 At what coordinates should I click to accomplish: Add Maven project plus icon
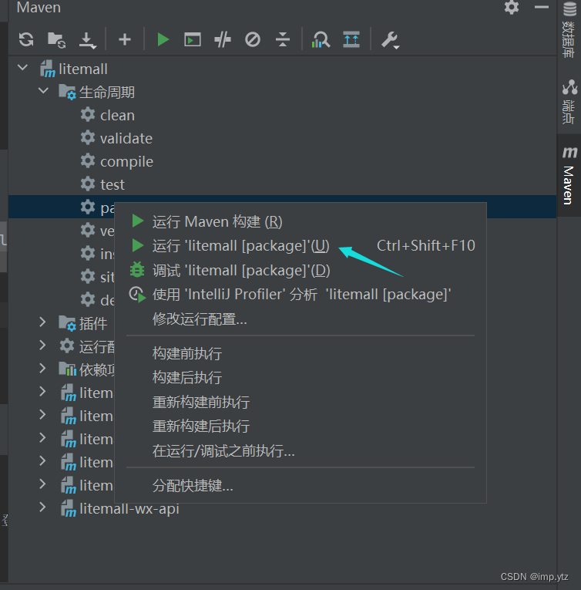(125, 39)
